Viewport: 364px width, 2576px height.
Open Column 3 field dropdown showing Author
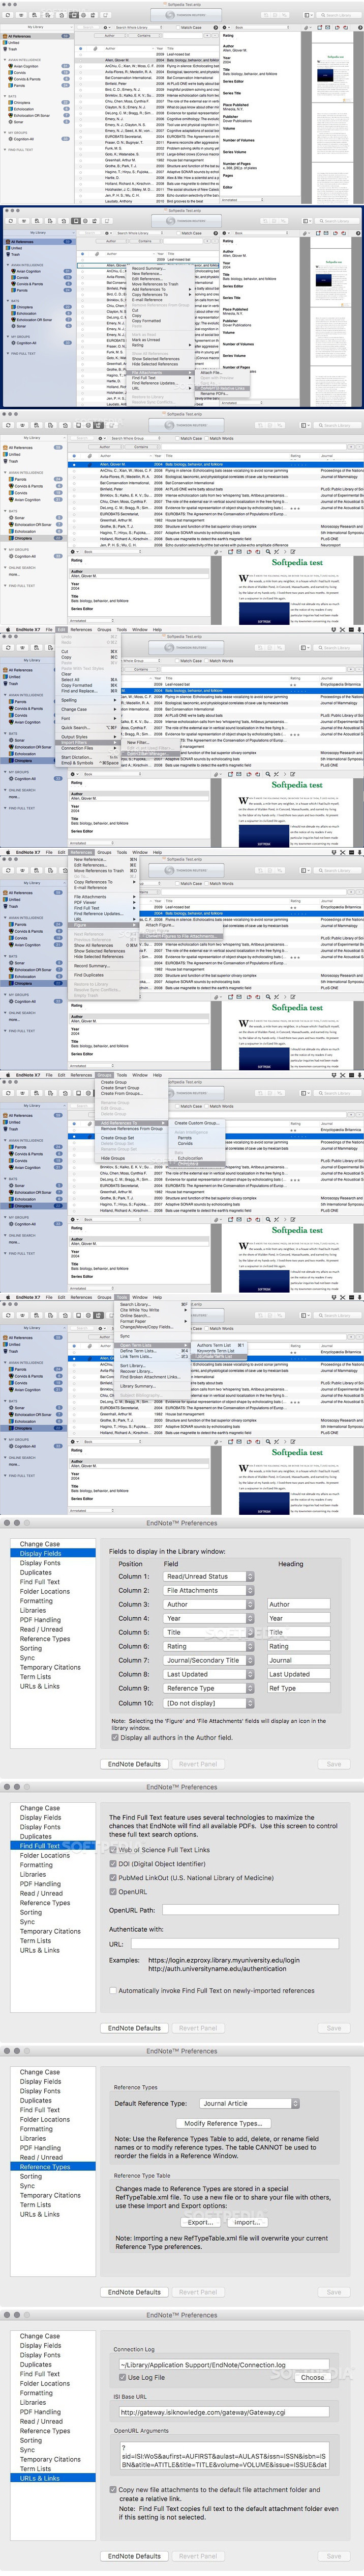pyautogui.click(x=209, y=1604)
